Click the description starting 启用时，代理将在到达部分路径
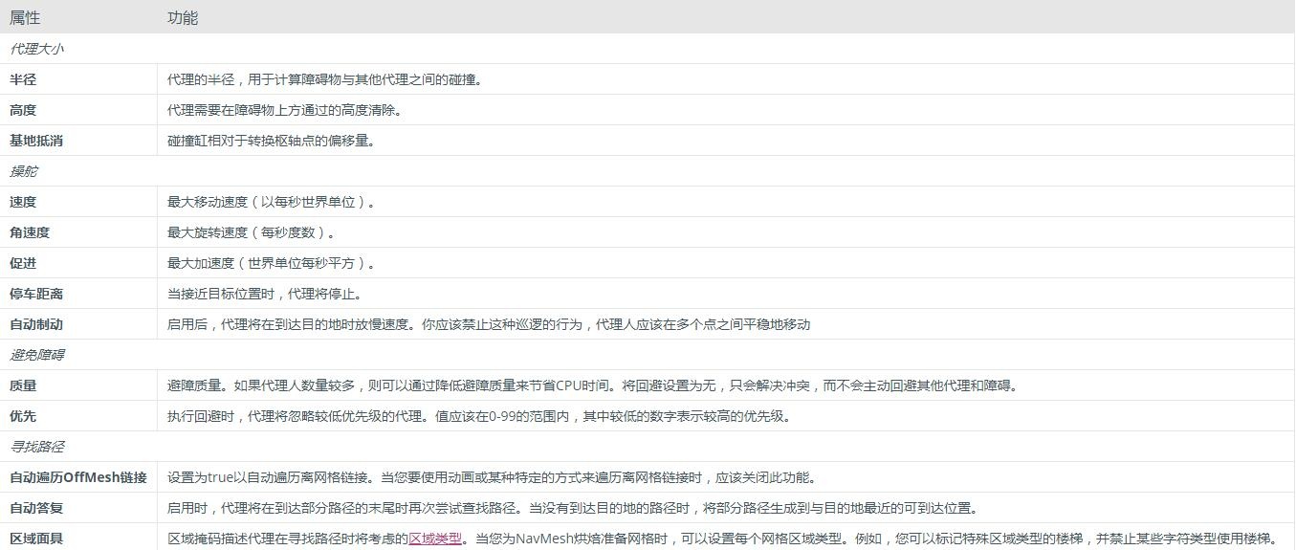The width and height of the screenshot is (1296, 550). (x=573, y=508)
